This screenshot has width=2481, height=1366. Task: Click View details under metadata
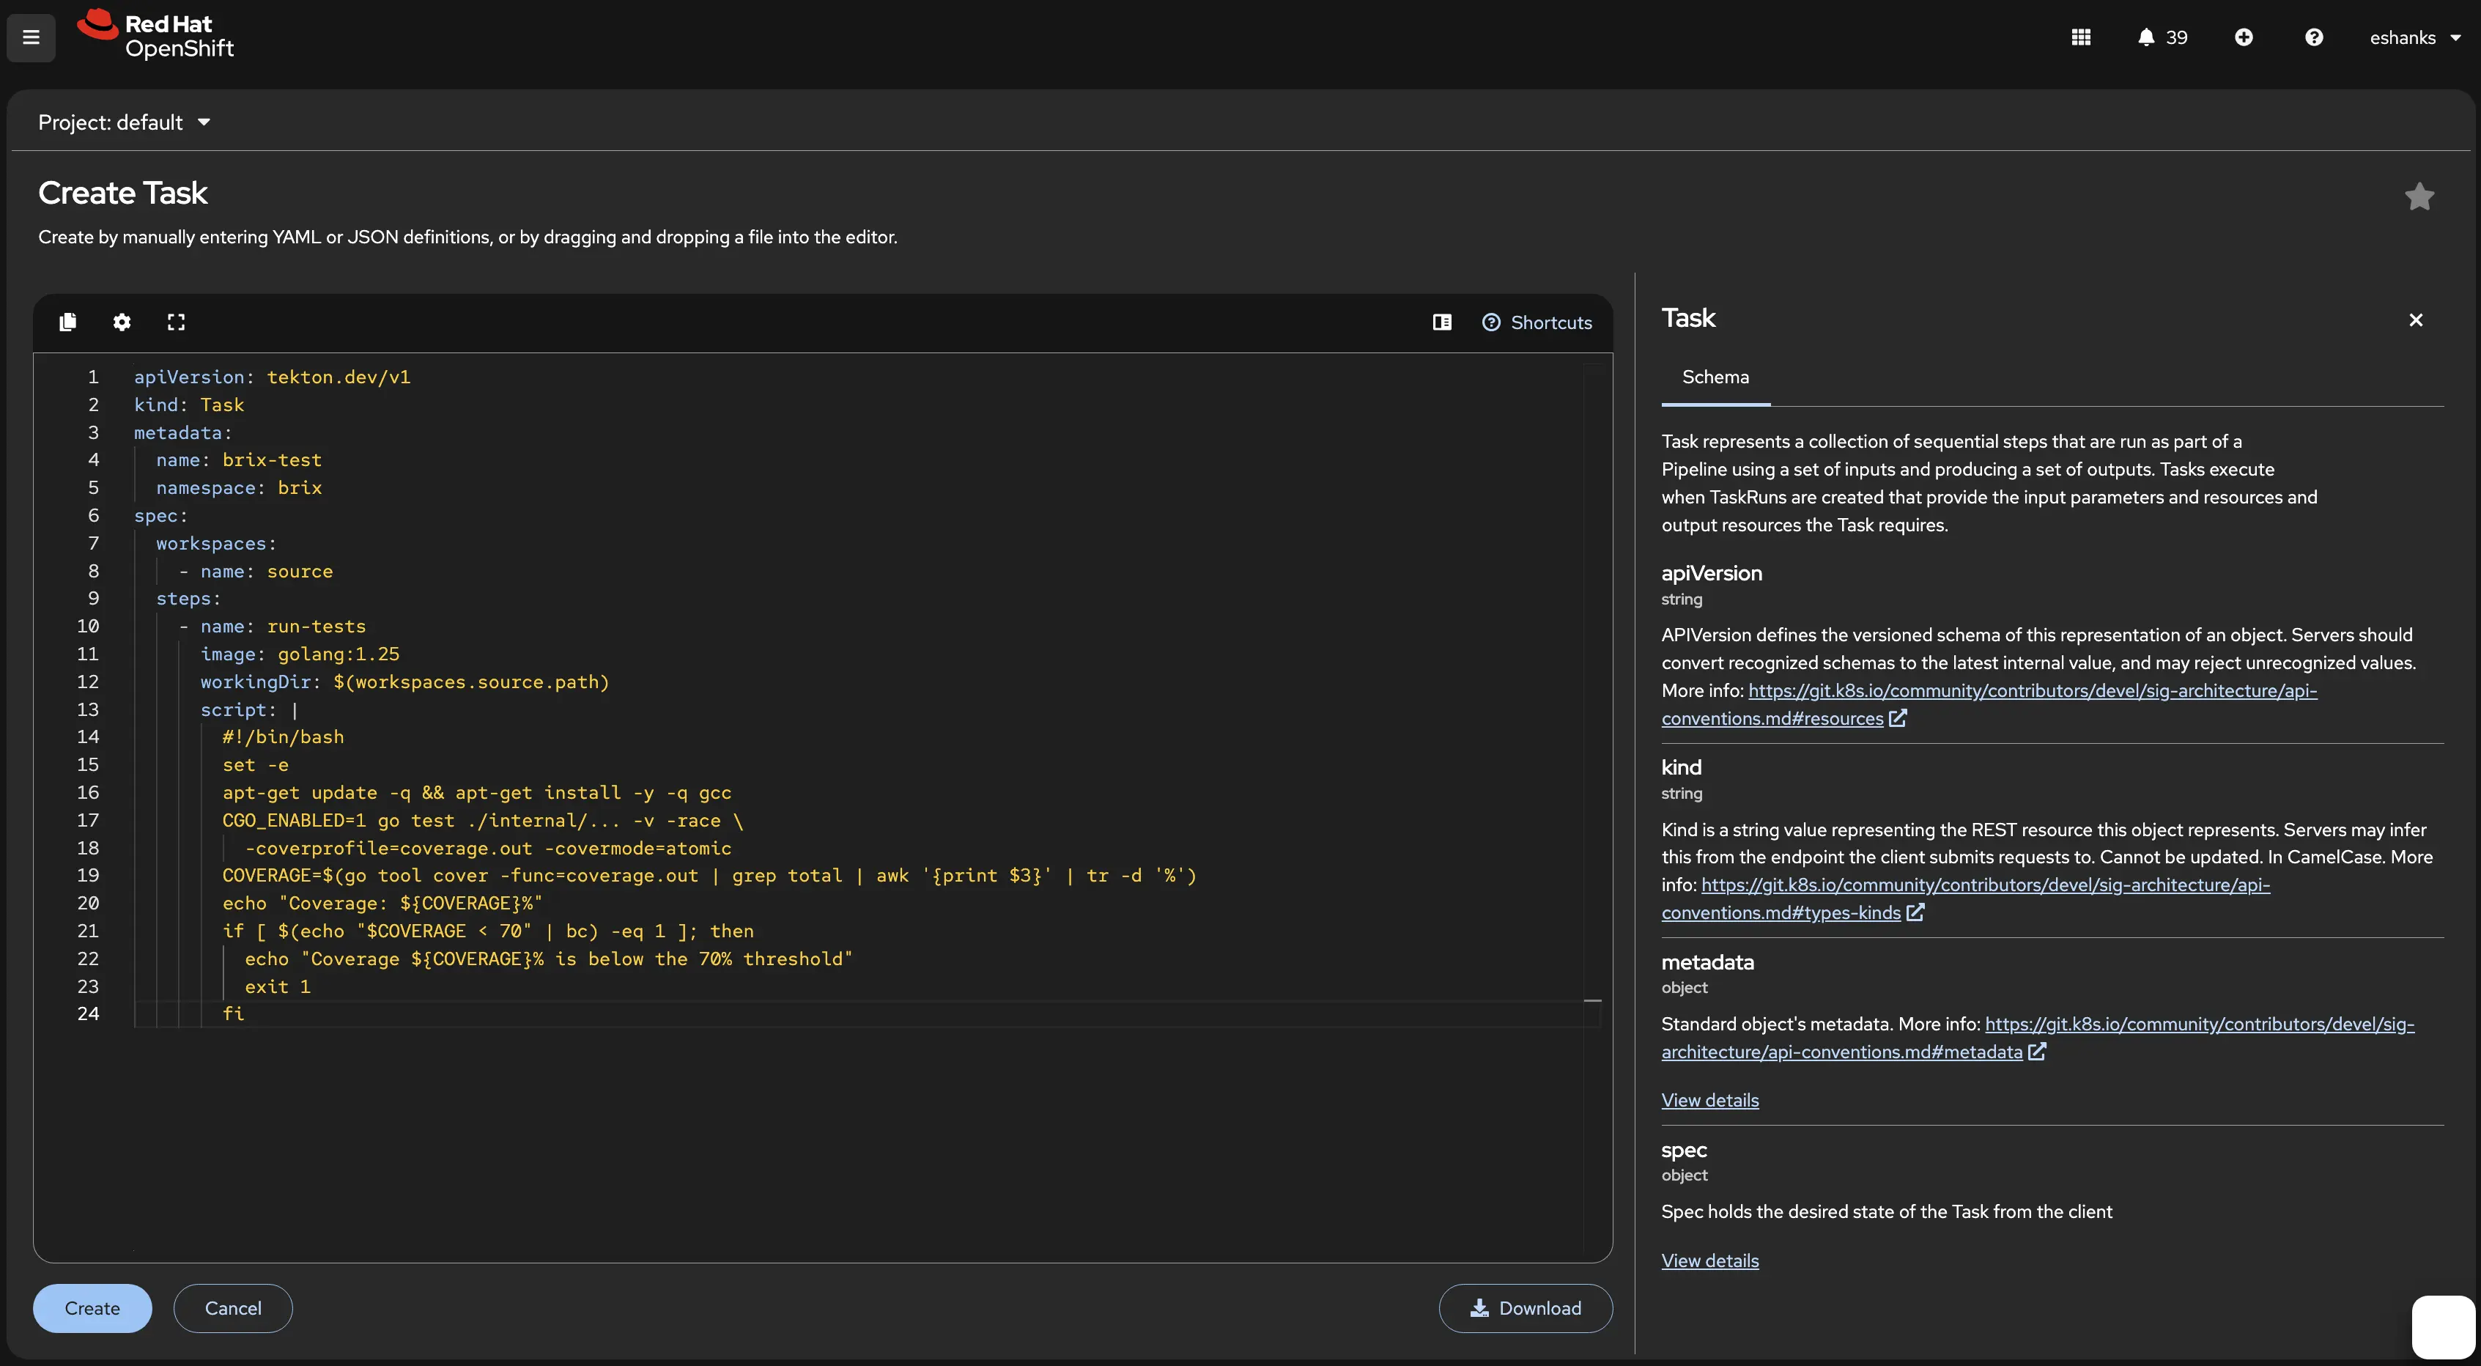1709,1100
